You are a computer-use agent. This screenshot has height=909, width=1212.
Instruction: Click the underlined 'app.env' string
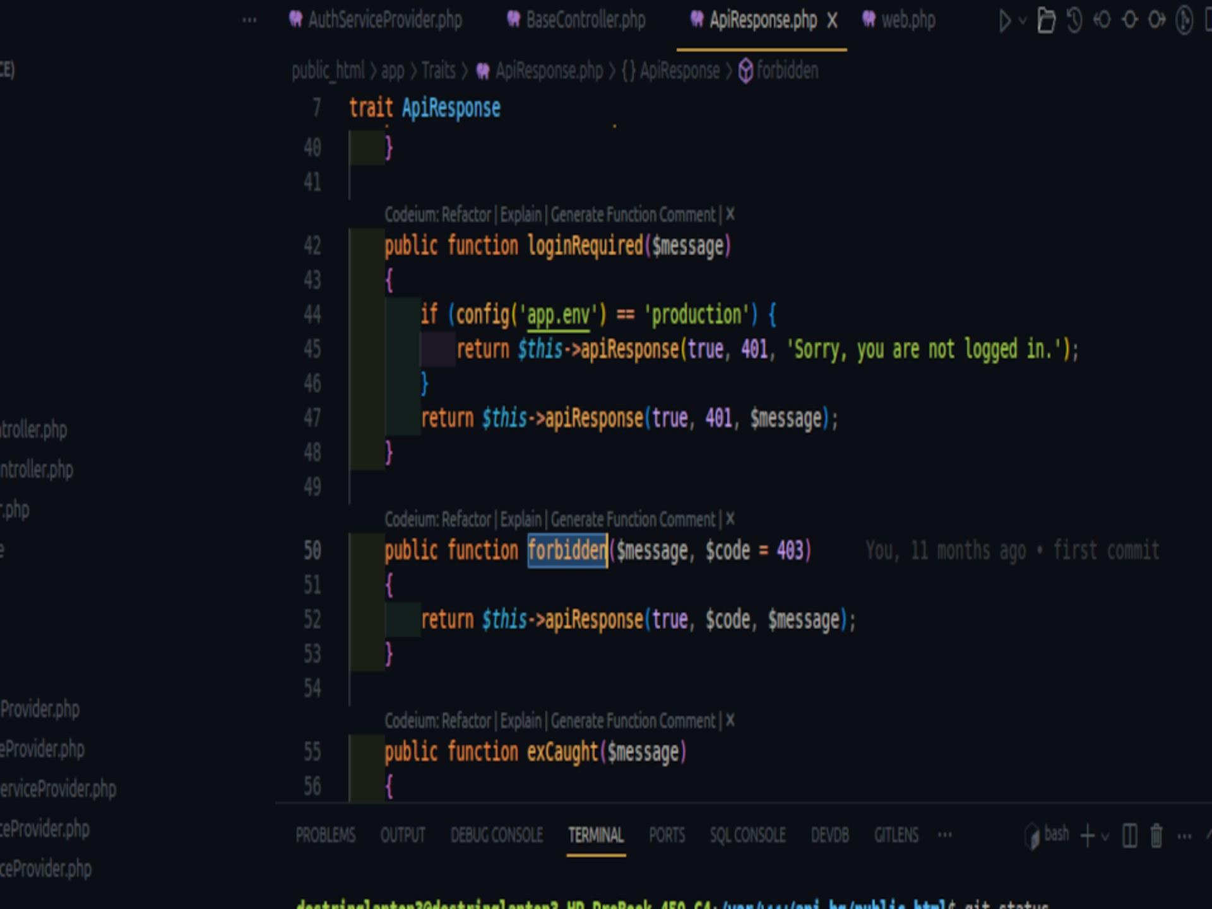pos(558,315)
